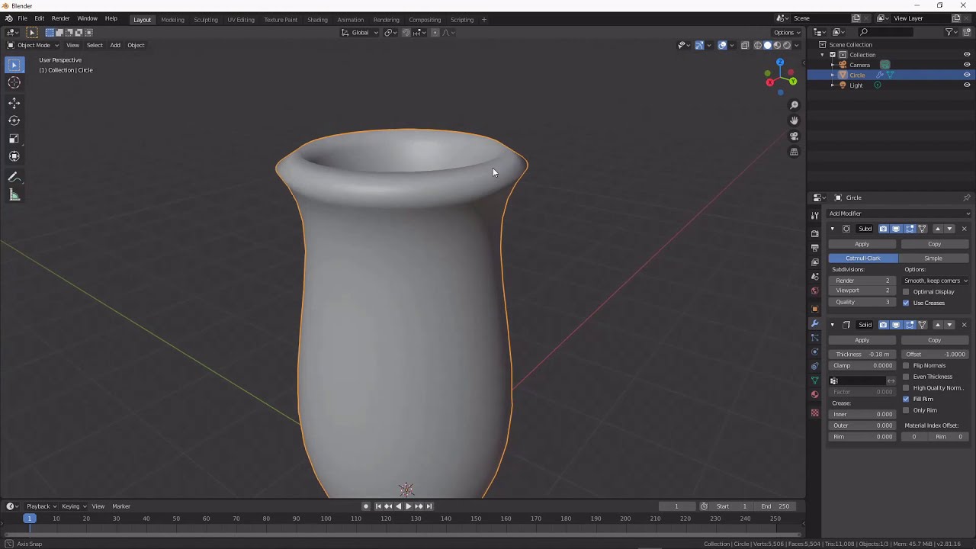Viewport: 976px width, 549px height.
Task: Select the Rotate tool
Action: pos(14,120)
